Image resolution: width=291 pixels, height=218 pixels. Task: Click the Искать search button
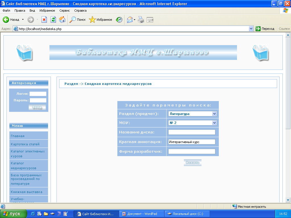pos(192,163)
